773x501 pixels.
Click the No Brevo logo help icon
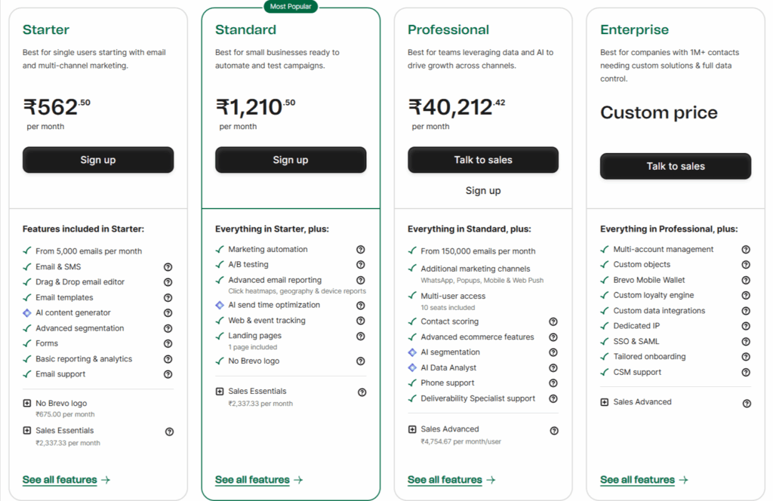(361, 361)
